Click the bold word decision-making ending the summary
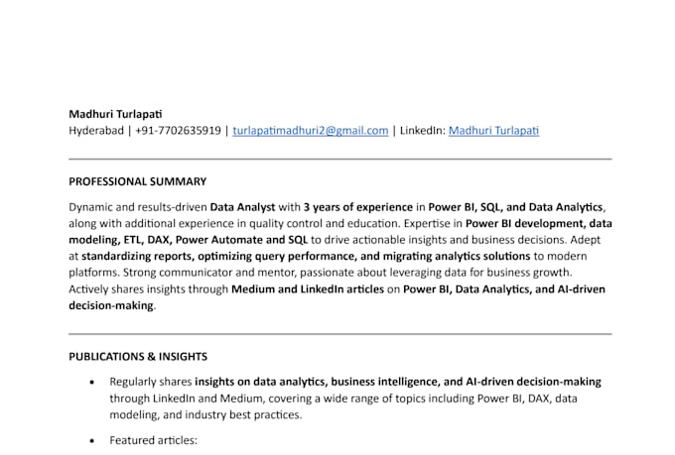The height and width of the screenshot is (455, 675). [x=111, y=305]
